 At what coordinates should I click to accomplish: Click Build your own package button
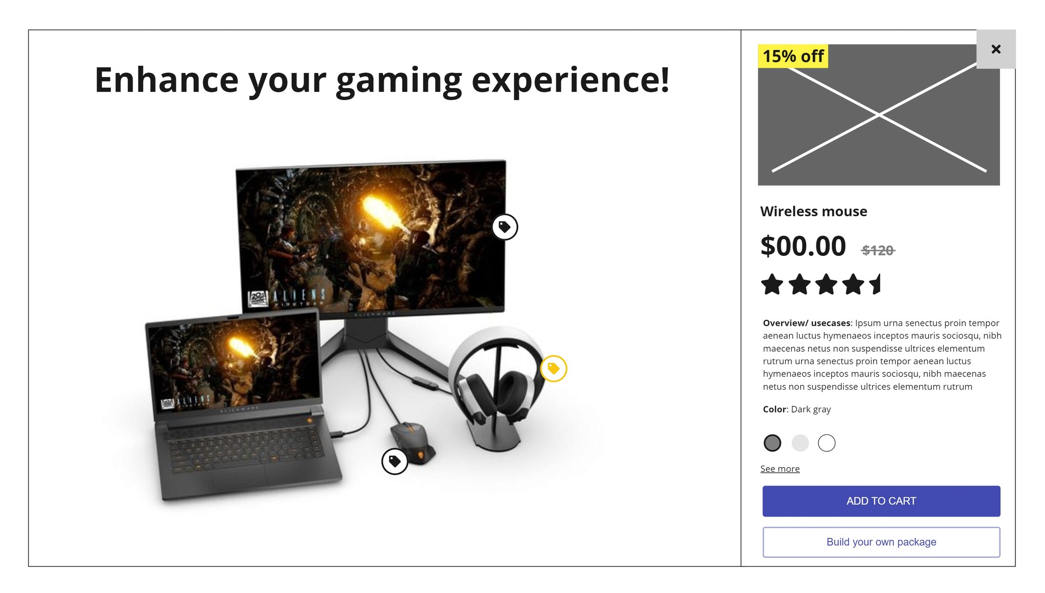(881, 542)
